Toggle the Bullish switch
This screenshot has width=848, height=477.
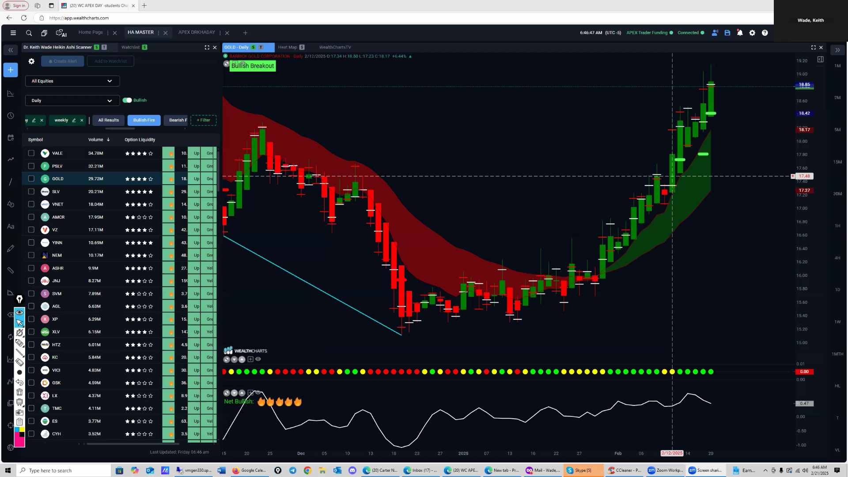point(127,100)
